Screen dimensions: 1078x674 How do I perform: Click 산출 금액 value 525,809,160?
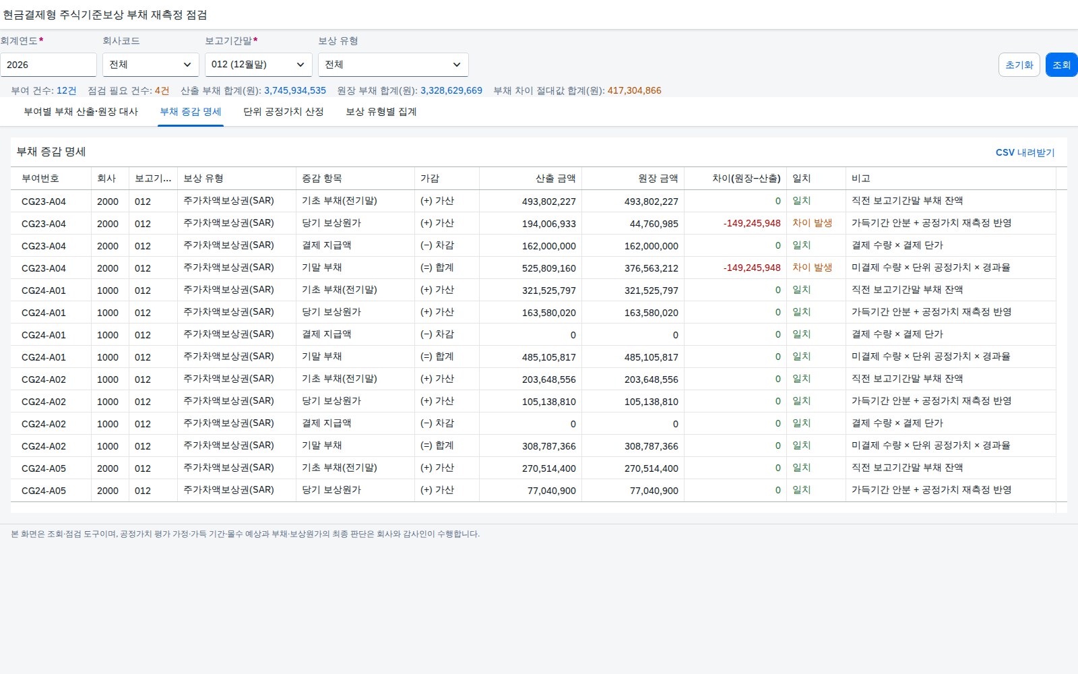tap(548, 268)
